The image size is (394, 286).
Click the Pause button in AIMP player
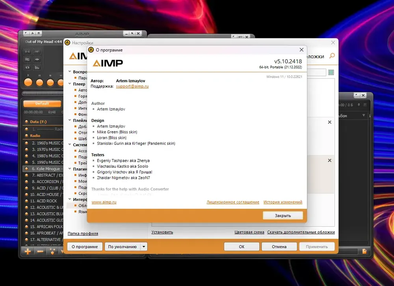pos(39,83)
